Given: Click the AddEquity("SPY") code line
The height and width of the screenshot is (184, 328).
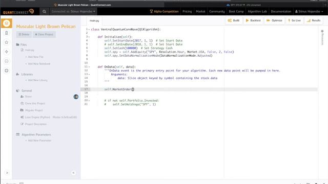Looking at the screenshot, I should point(169,52).
